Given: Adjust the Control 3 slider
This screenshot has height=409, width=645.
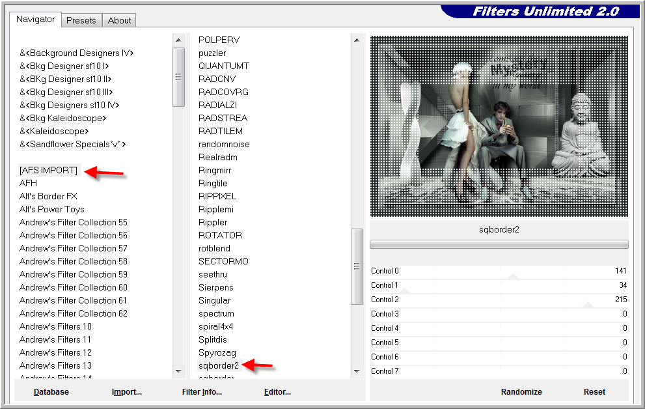Looking at the screenshot, I should point(499,315).
